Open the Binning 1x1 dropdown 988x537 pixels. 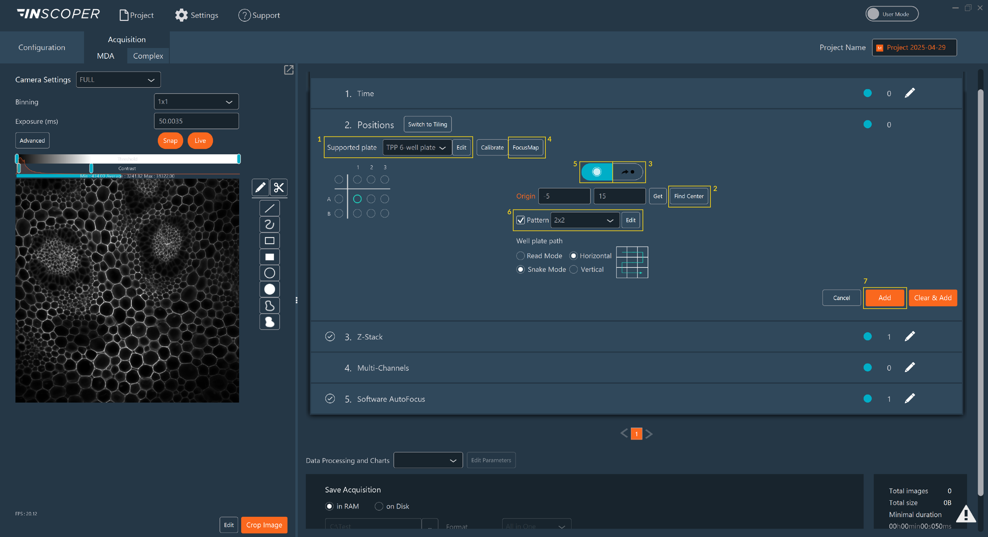pyautogui.click(x=196, y=102)
